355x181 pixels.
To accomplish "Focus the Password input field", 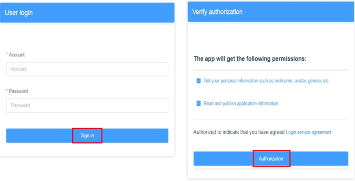I will [x=87, y=105].
